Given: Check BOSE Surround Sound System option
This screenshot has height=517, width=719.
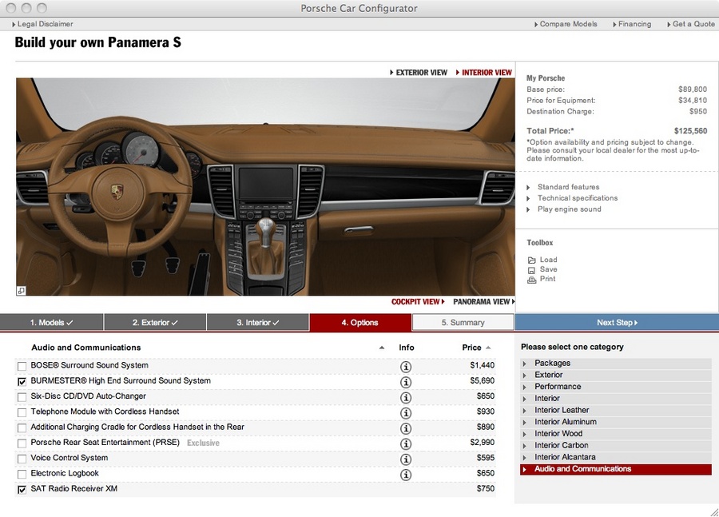Looking at the screenshot, I should coord(22,366).
